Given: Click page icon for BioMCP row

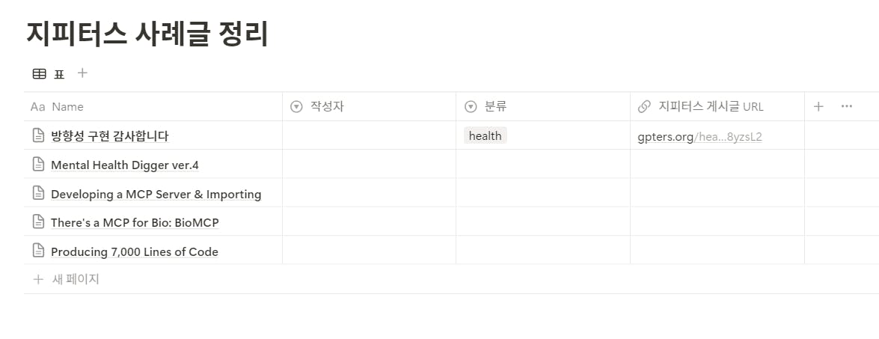Looking at the screenshot, I should click(x=38, y=222).
